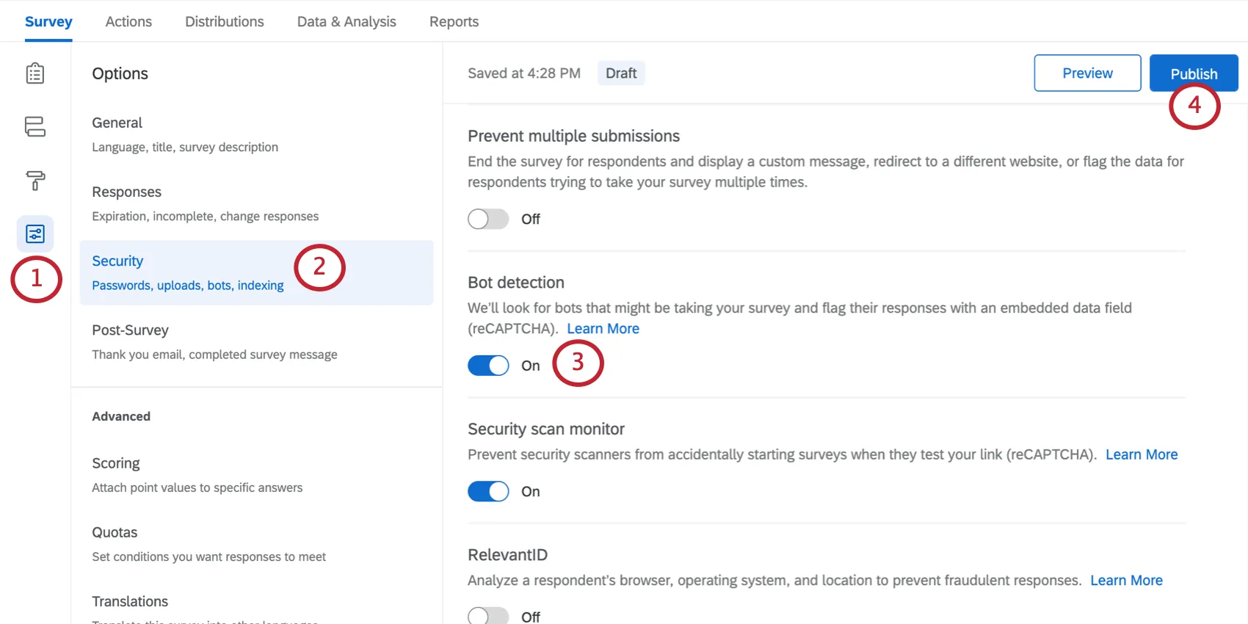Open Learn More link for Security scan monitor
The height and width of the screenshot is (624, 1248).
click(x=1141, y=454)
